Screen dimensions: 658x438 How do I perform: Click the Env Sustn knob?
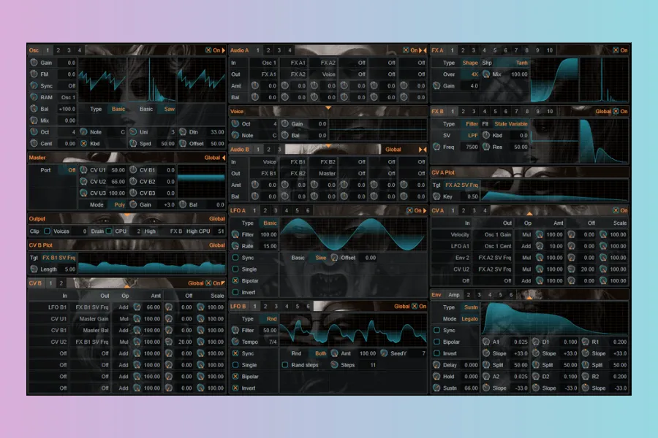[437, 388]
